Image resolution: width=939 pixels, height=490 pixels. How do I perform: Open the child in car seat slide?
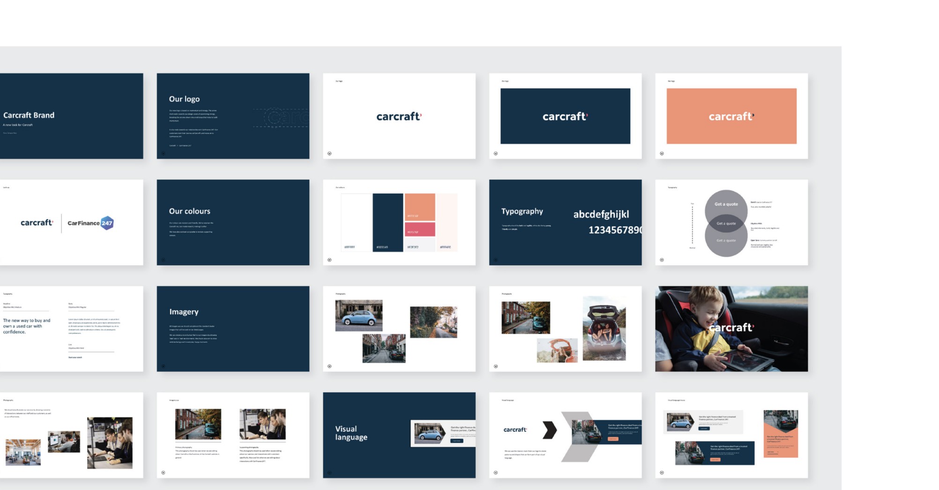(x=731, y=329)
